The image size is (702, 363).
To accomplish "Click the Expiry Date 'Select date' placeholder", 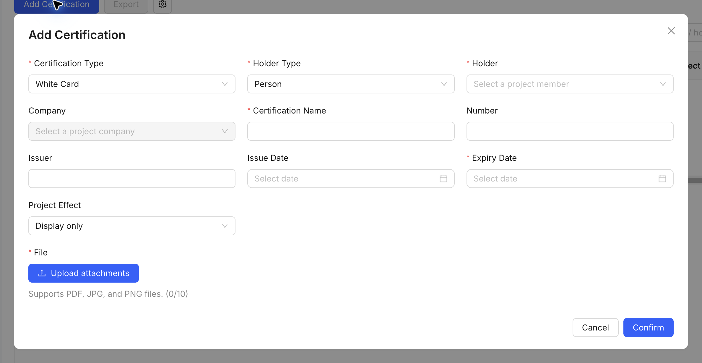I will pyautogui.click(x=495, y=179).
